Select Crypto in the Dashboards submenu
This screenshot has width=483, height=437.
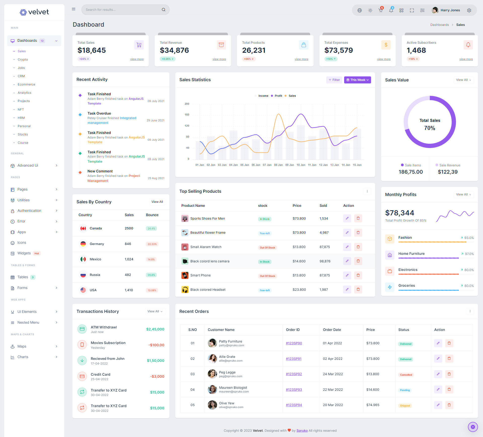click(x=23, y=60)
